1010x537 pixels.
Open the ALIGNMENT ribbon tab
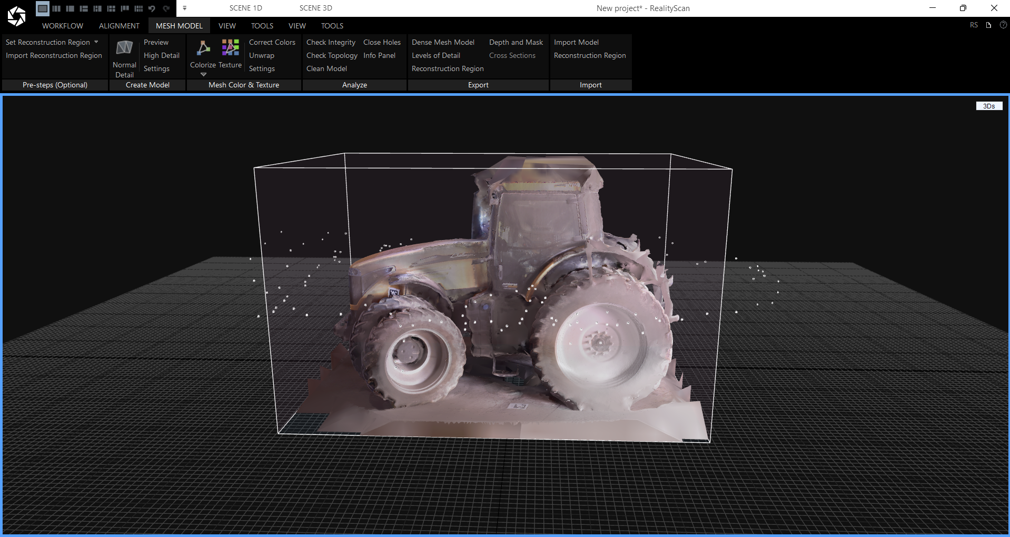pos(119,26)
